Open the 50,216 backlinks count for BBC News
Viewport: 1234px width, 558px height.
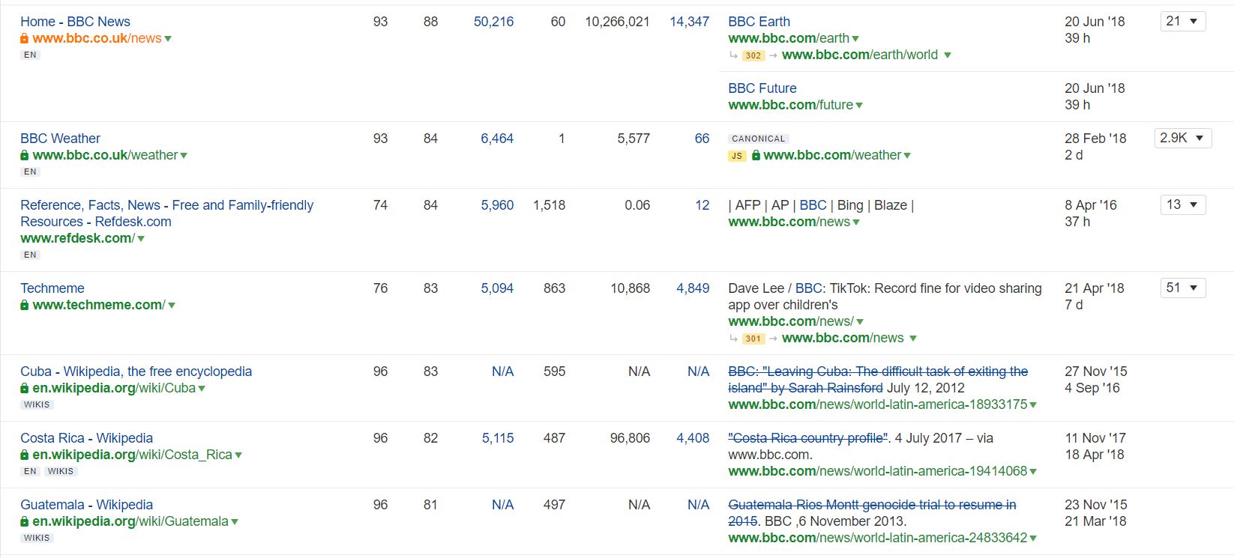point(493,22)
